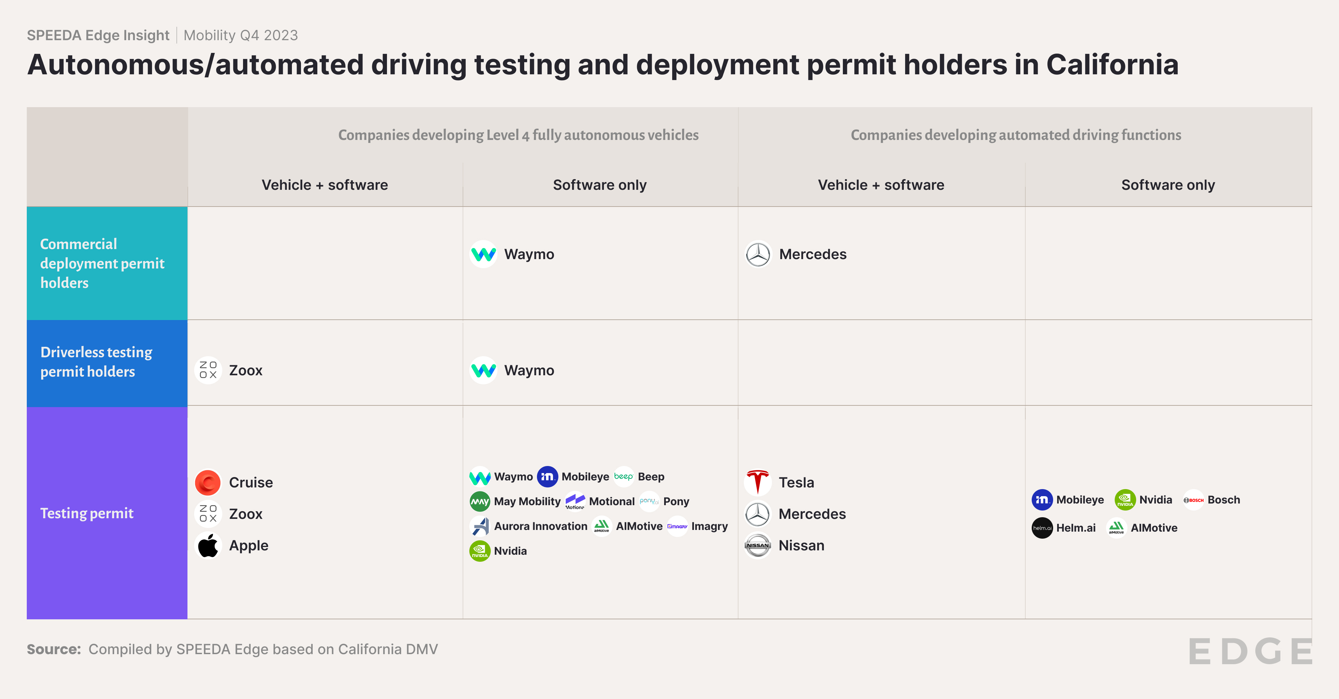Click Vehicle + software under Level 4 header
Image resolution: width=1339 pixels, height=699 pixels.
point(325,185)
